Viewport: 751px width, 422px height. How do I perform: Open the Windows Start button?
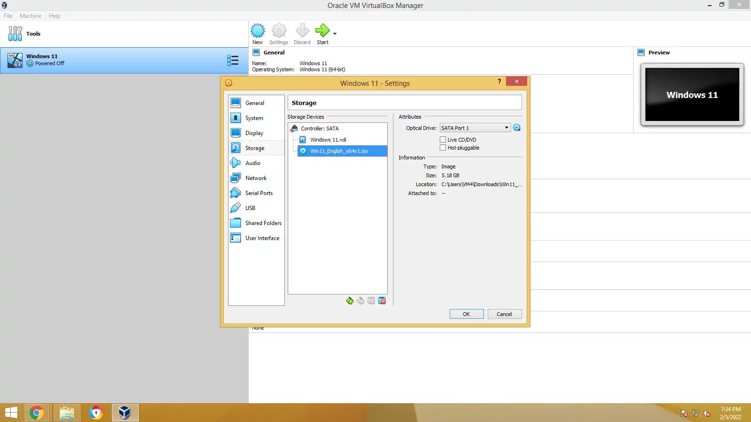tap(11, 413)
